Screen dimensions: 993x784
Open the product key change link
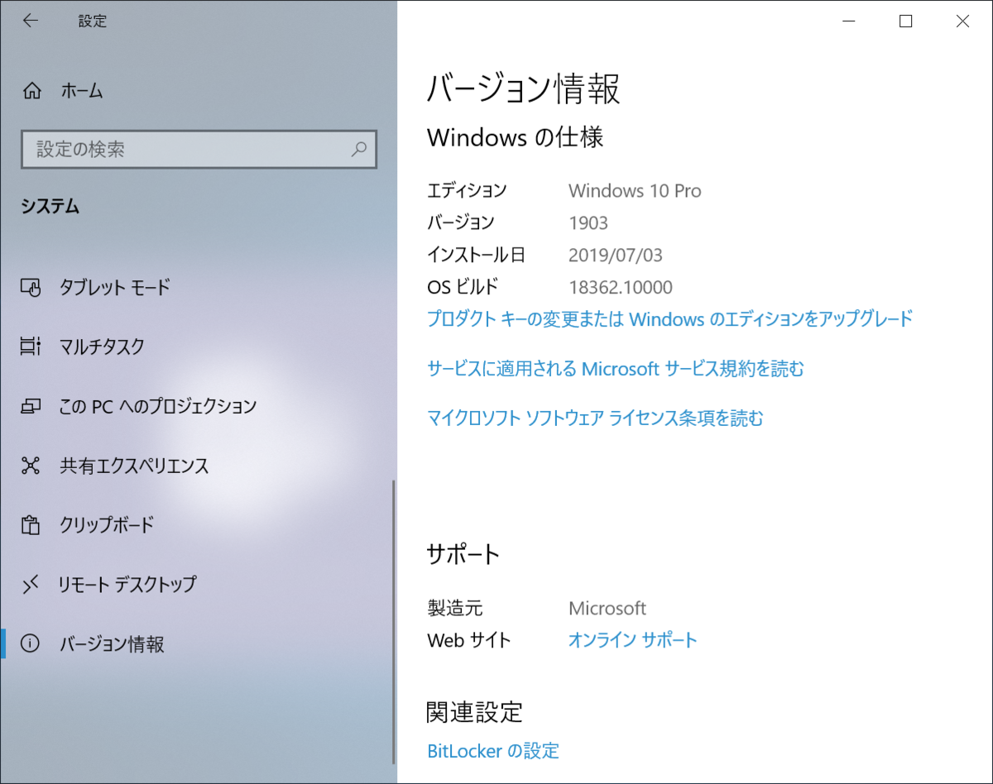[x=669, y=318]
